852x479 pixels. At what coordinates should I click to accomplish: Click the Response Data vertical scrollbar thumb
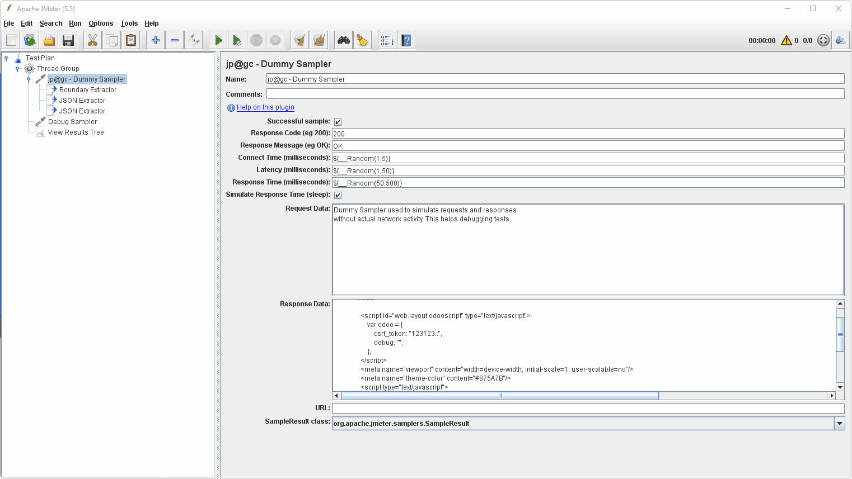[x=840, y=334]
